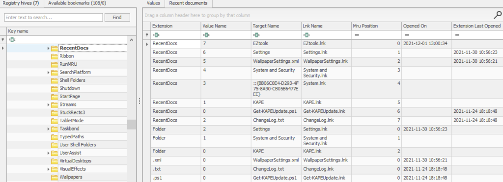Select the Shell Folders folder icon
This screenshot has height=182, width=503.
tap(54, 80)
